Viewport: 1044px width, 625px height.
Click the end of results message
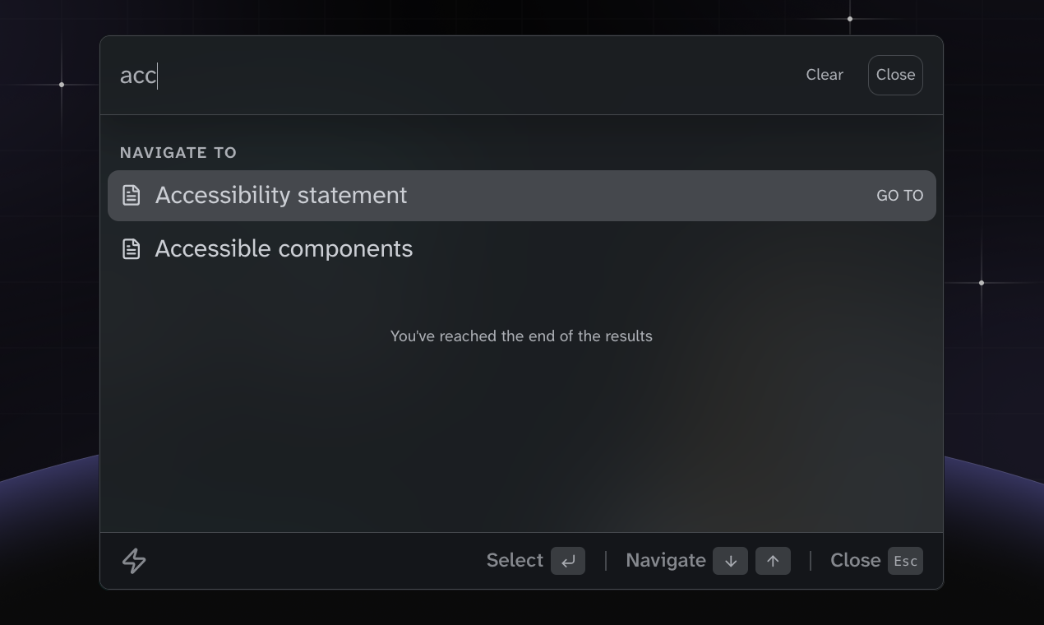(x=521, y=336)
